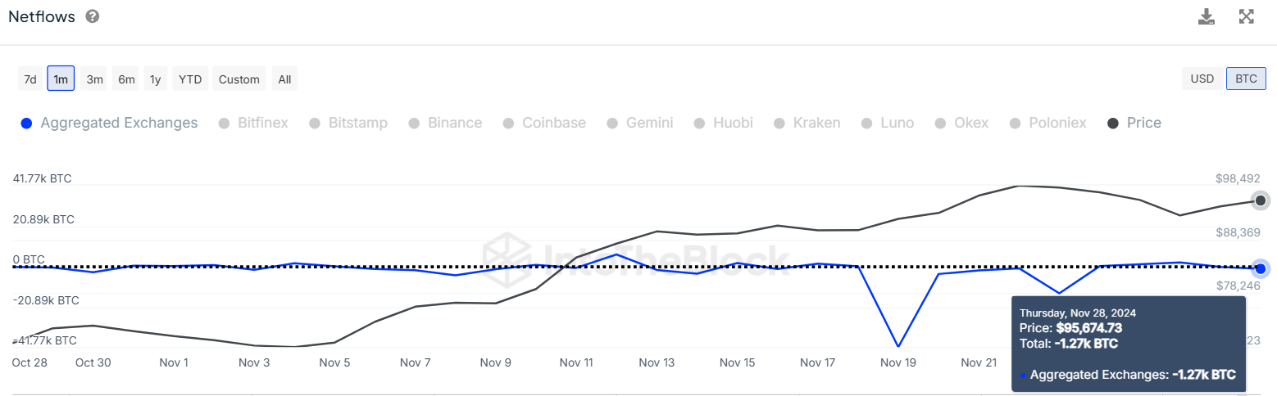Enable the Coinbase legend item
The height and width of the screenshot is (396, 1277).
[545, 123]
